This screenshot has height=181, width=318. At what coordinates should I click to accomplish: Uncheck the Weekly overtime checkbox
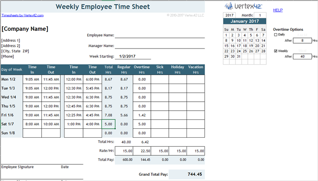[x=276, y=51]
